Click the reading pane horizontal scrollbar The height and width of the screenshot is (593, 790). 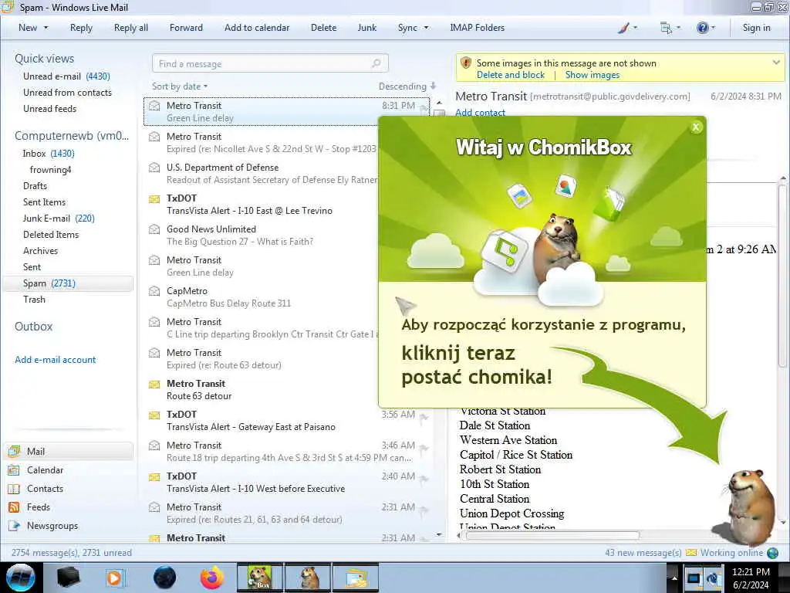(552, 536)
